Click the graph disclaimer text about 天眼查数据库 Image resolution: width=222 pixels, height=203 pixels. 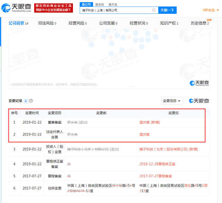[54, 85]
